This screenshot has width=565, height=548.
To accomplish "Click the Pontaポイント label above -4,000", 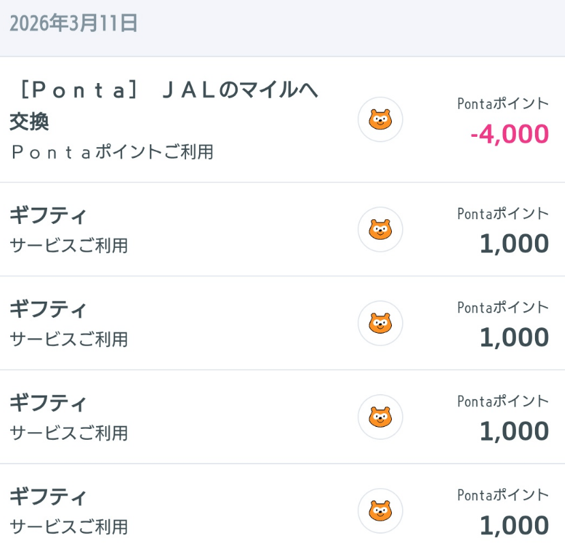I will (x=502, y=103).
